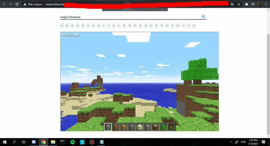Jump to glossary letter Z
The height and width of the screenshot is (146, 270).
194,26
